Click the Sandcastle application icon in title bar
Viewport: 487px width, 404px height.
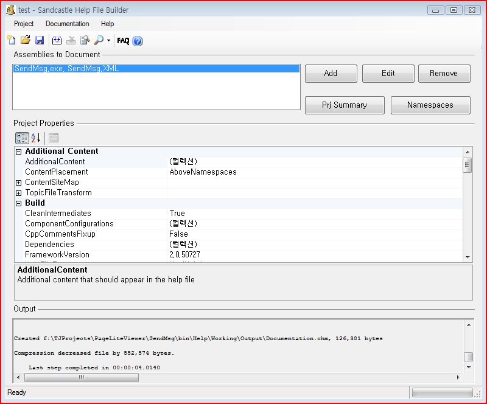pyautogui.click(x=11, y=10)
